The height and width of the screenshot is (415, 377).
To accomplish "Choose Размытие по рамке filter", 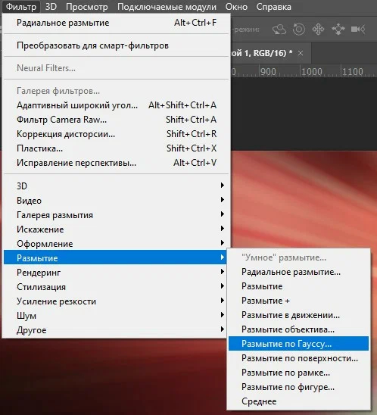I will 298,373.
